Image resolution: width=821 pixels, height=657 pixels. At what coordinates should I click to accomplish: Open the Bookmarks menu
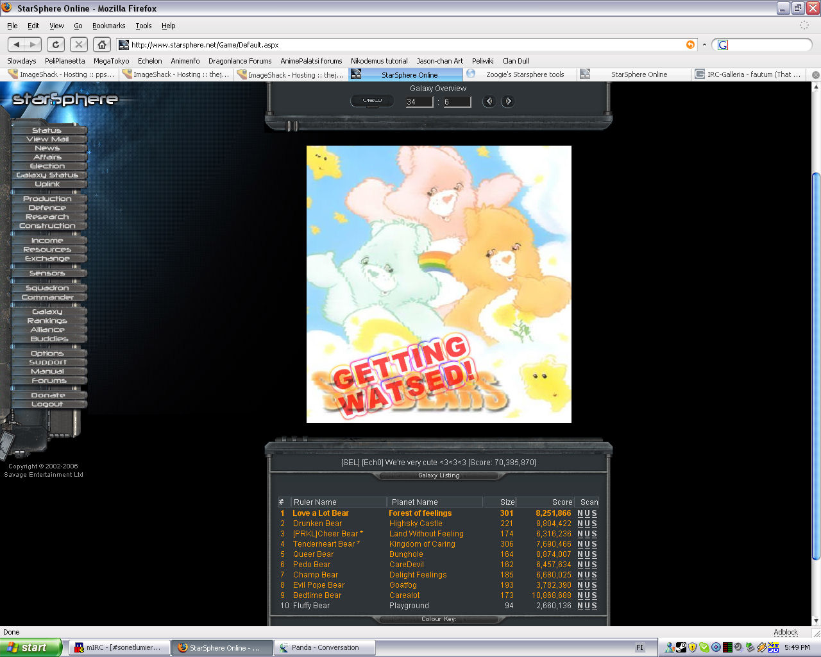pyautogui.click(x=108, y=26)
